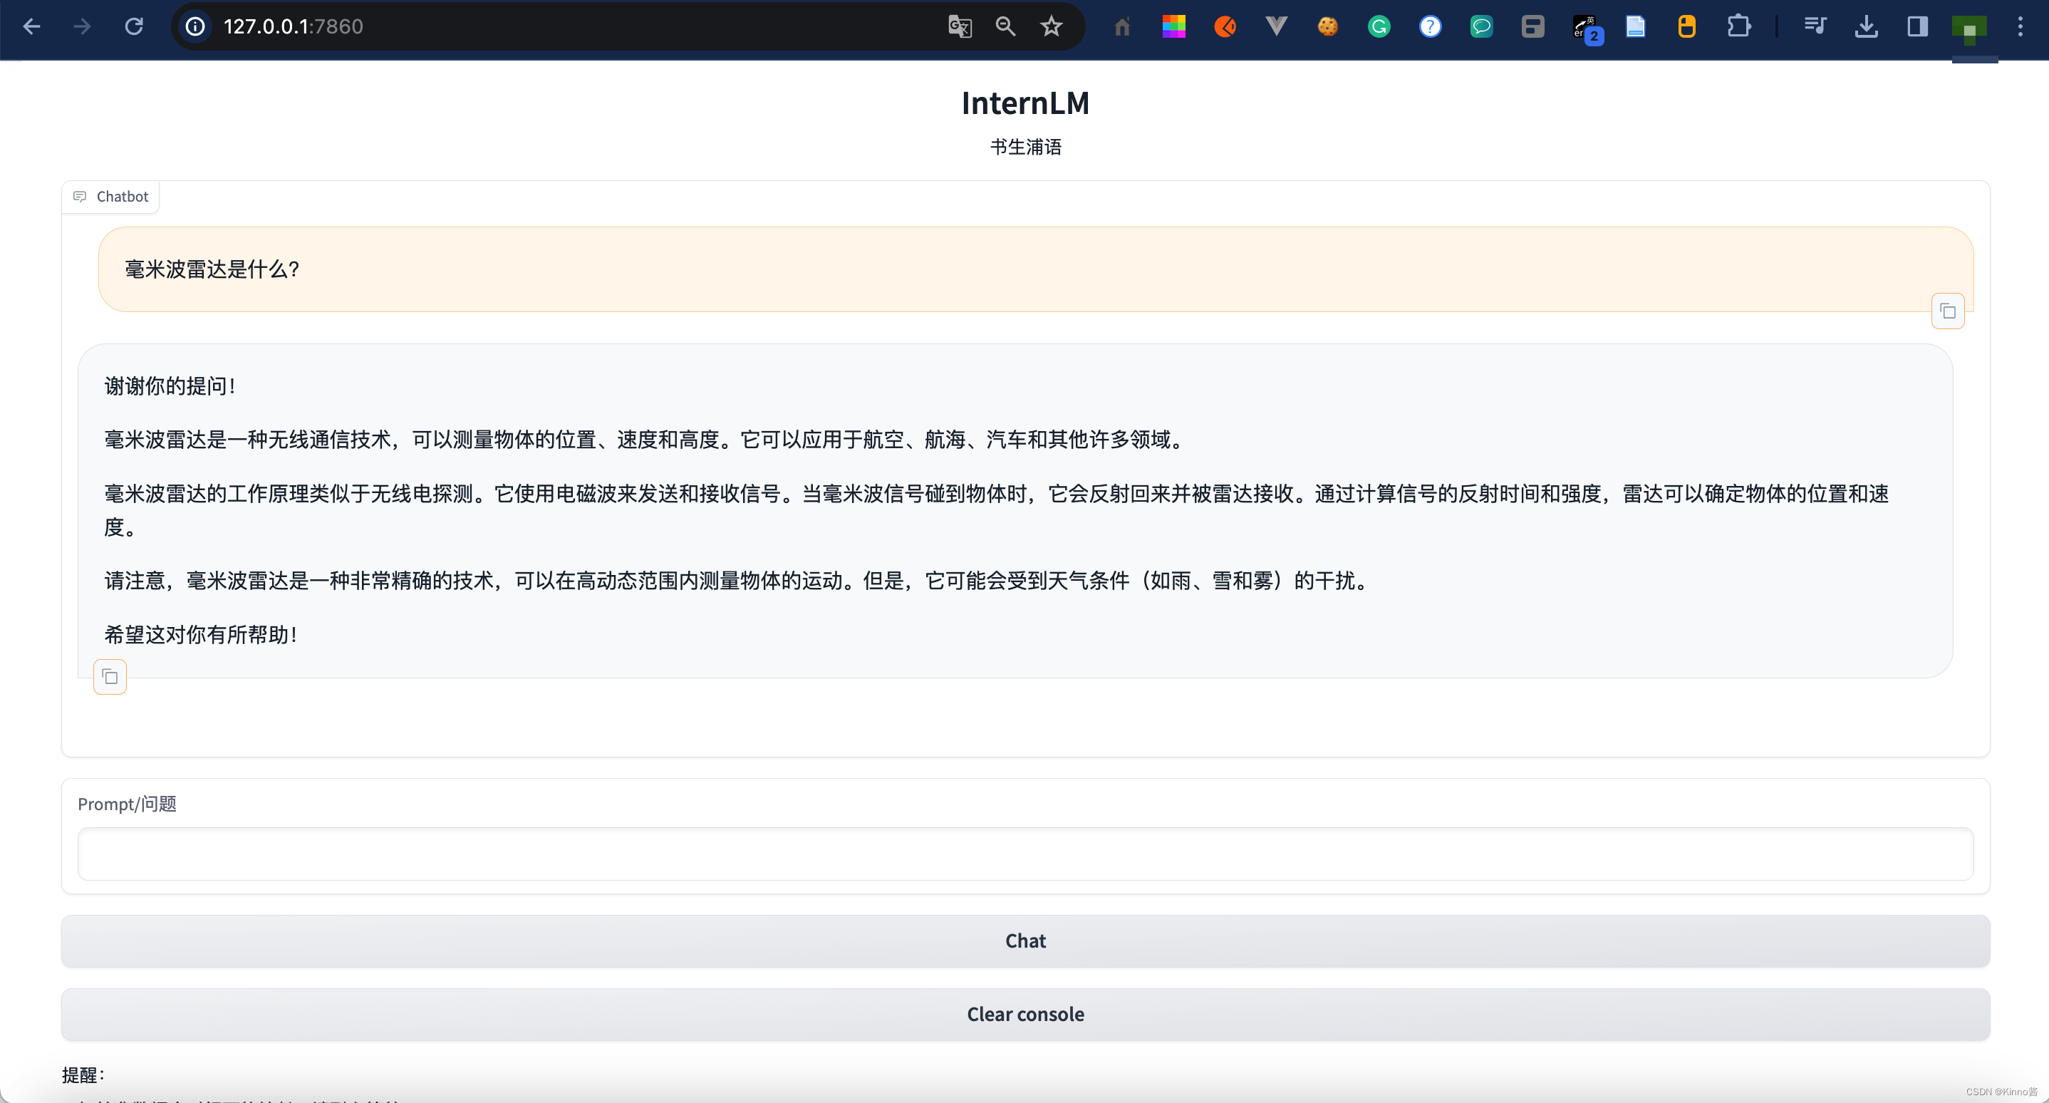Open the green profile avatar

(x=1968, y=29)
